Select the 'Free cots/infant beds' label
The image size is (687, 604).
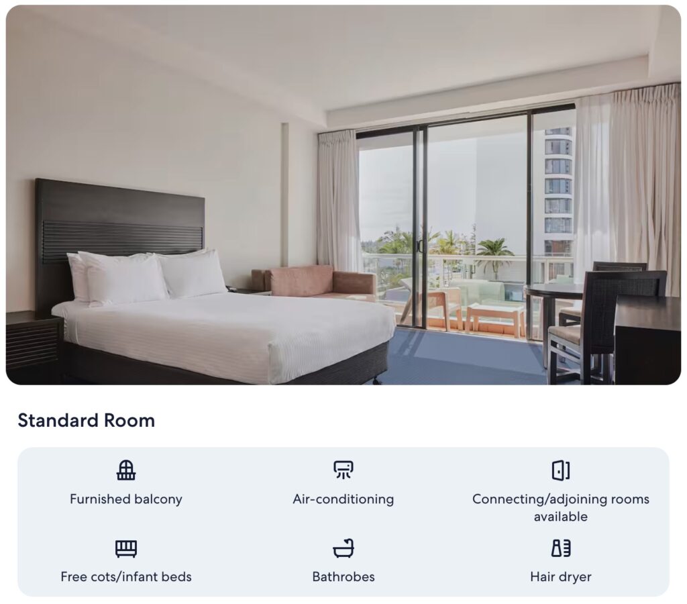(125, 577)
